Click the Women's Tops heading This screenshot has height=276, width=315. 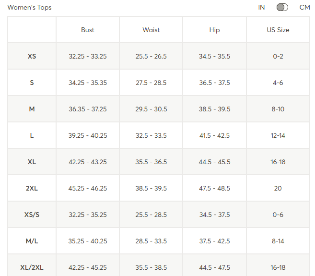(30, 8)
